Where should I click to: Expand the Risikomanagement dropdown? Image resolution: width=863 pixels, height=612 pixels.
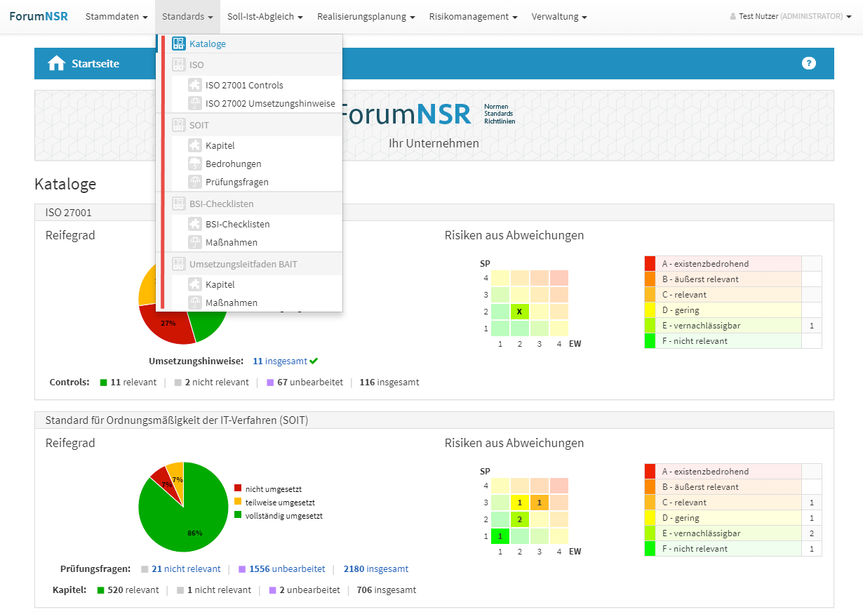(x=473, y=17)
